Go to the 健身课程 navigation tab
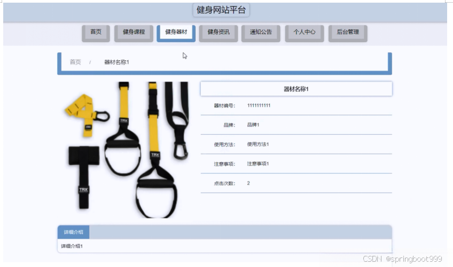The width and height of the screenshot is (453, 267). tap(134, 33)
